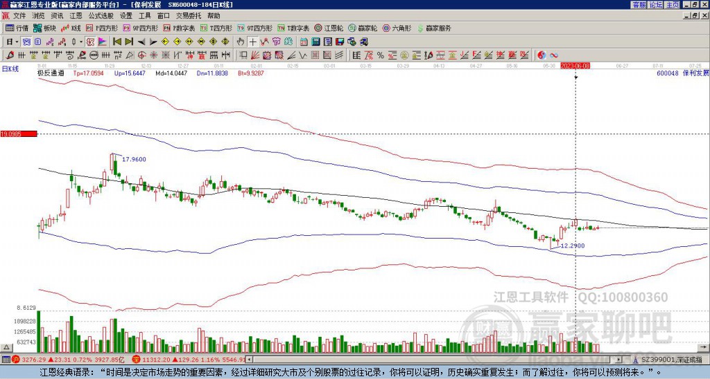The height and width of the screenshot is (379, 710).
Task: Click the 板块 toolbar button
Action: [45, 28]
